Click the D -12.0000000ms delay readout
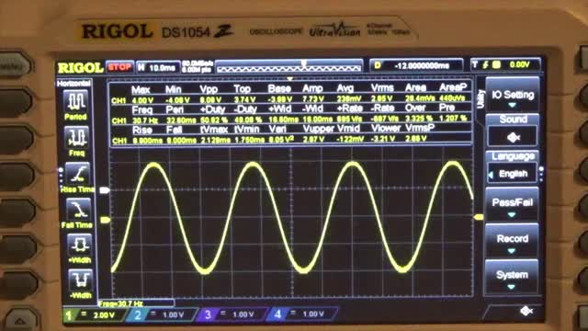Screen dimensions: 588x331 pyautogui.click(x=416, y=65)
